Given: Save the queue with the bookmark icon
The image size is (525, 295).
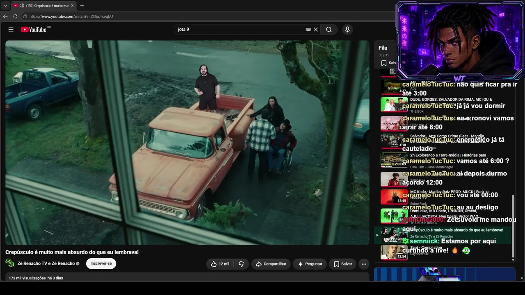Looking at the screenshot, I should pos(384,63).
